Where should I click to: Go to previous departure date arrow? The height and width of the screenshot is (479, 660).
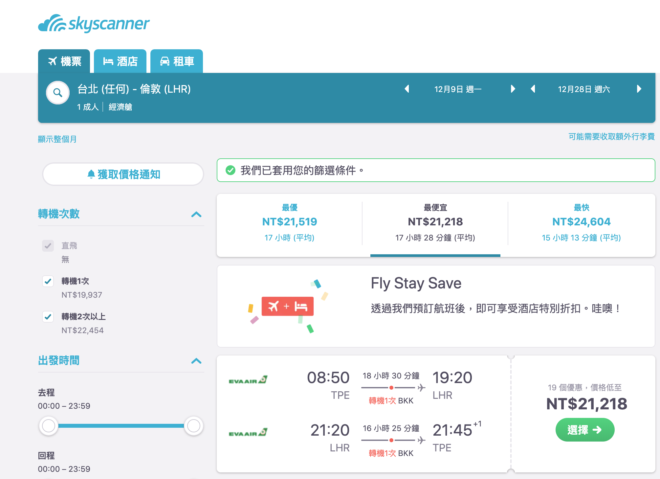pyautogui.click(x=407, y=89)
